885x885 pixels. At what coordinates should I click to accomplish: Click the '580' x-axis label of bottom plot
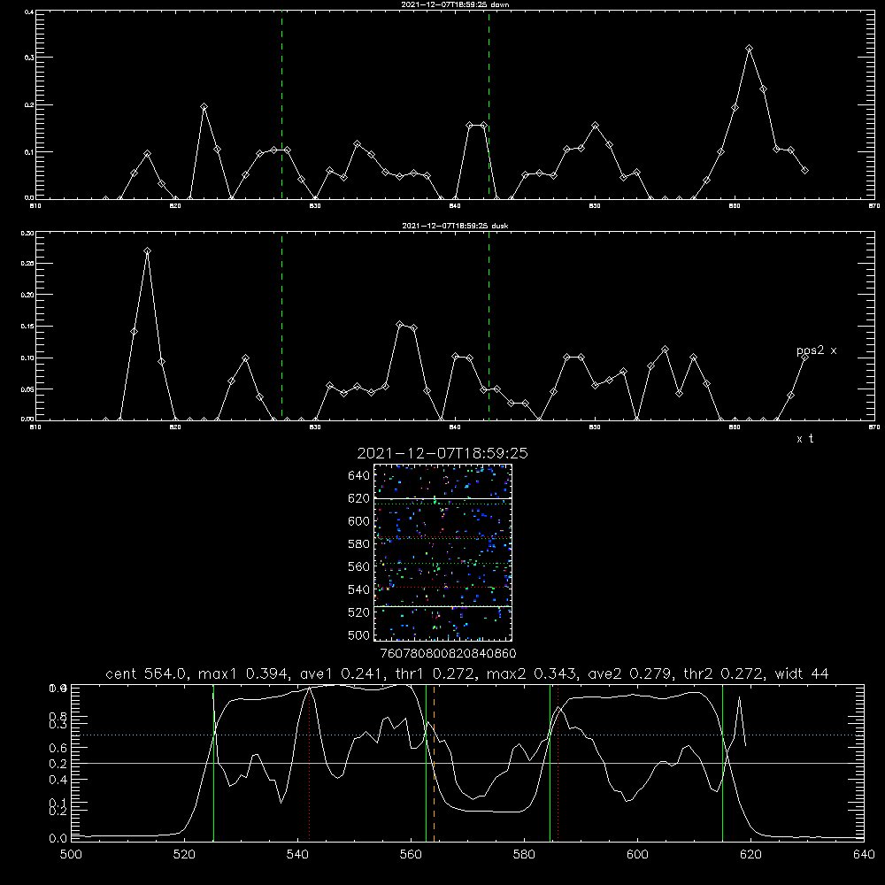[524, 855]
